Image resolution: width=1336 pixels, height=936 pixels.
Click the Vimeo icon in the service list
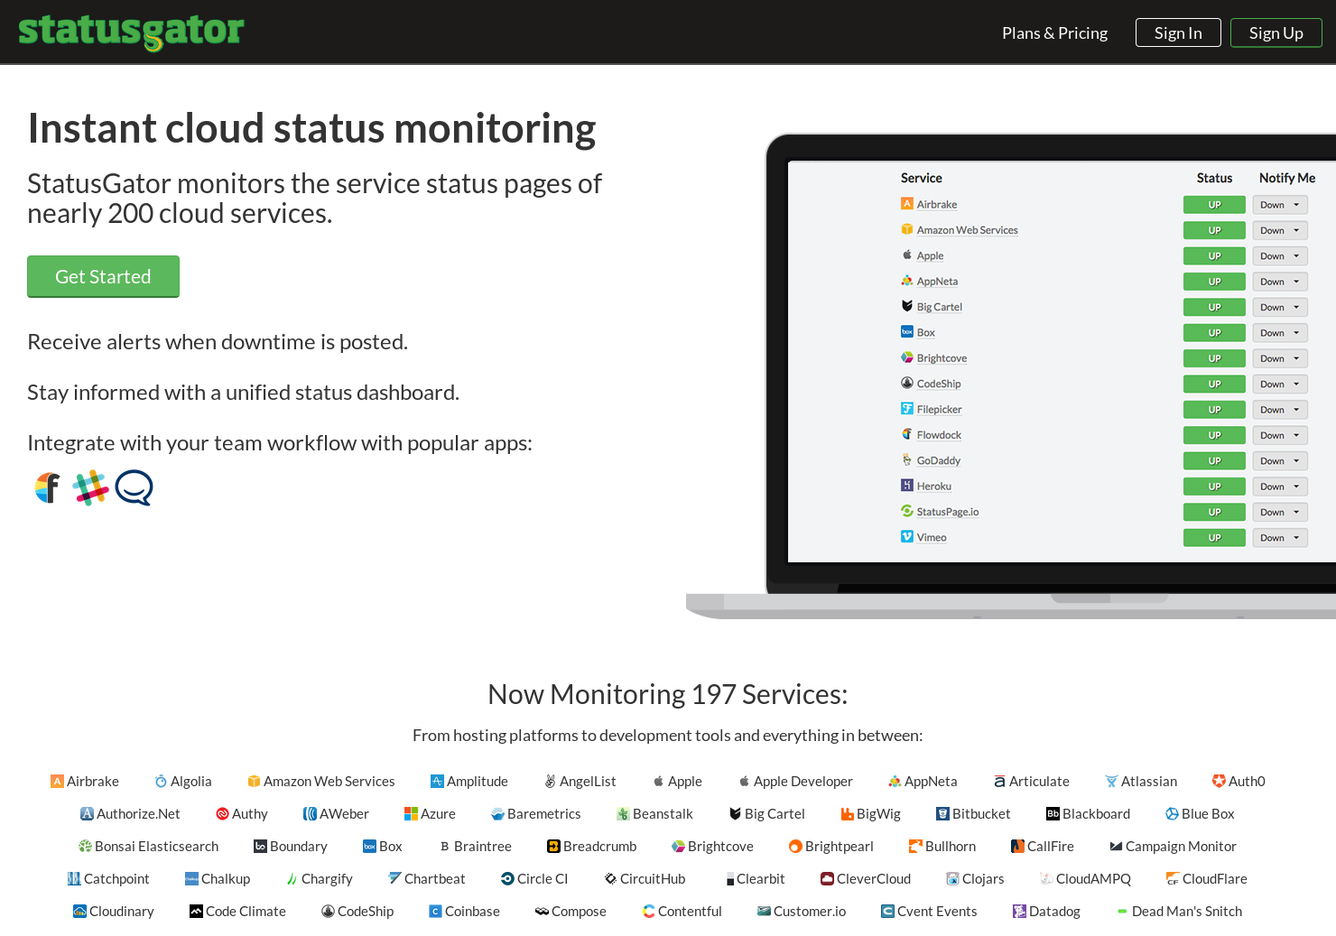(906, 536)
